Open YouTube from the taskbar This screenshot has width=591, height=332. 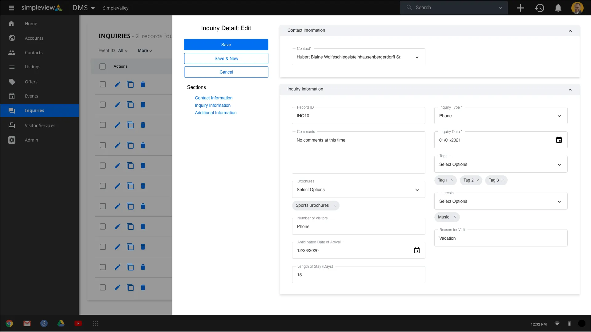[x=78, y=323]
